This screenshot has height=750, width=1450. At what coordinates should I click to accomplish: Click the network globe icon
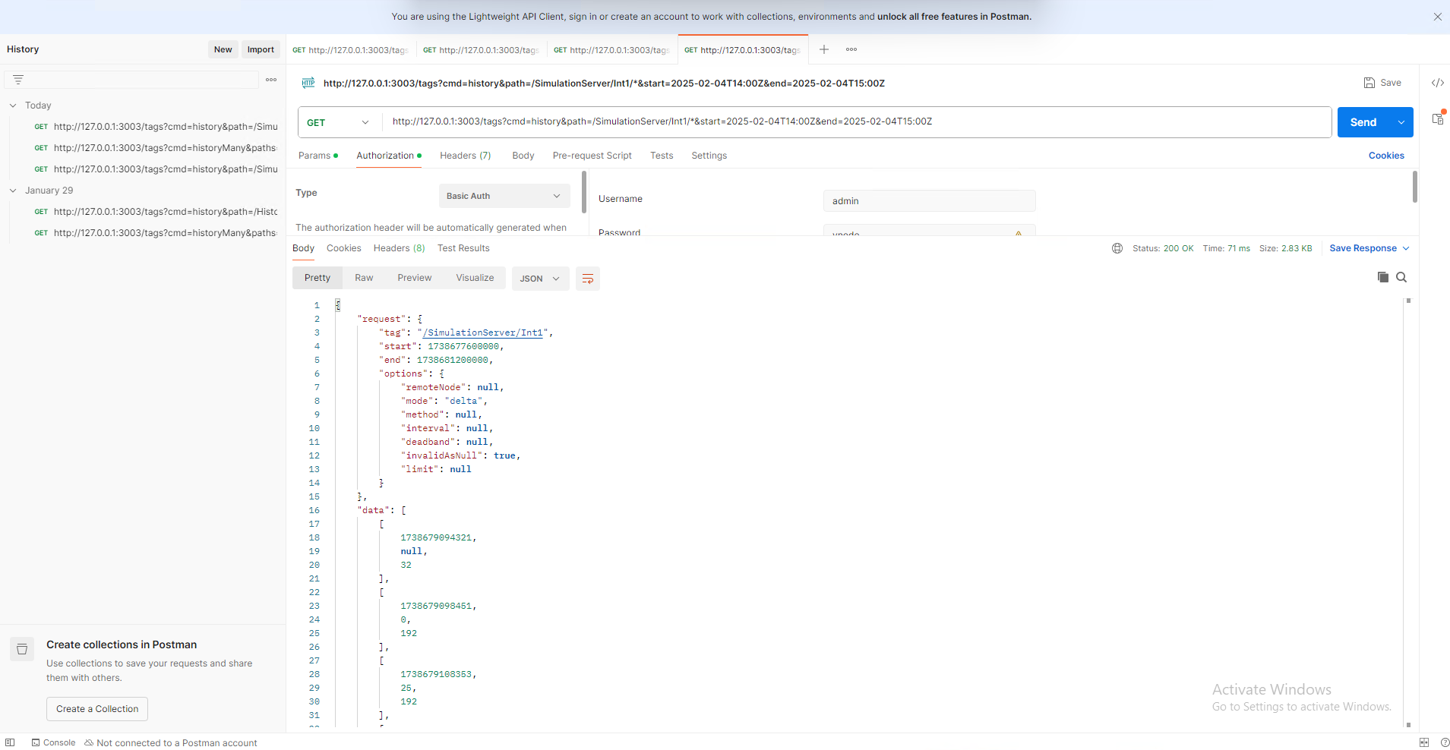pos(1117,248)
